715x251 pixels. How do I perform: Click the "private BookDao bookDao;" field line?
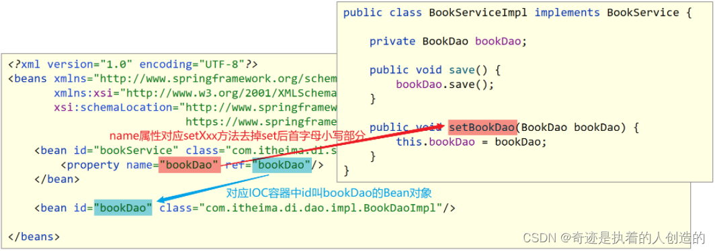(x=448, y=42)
